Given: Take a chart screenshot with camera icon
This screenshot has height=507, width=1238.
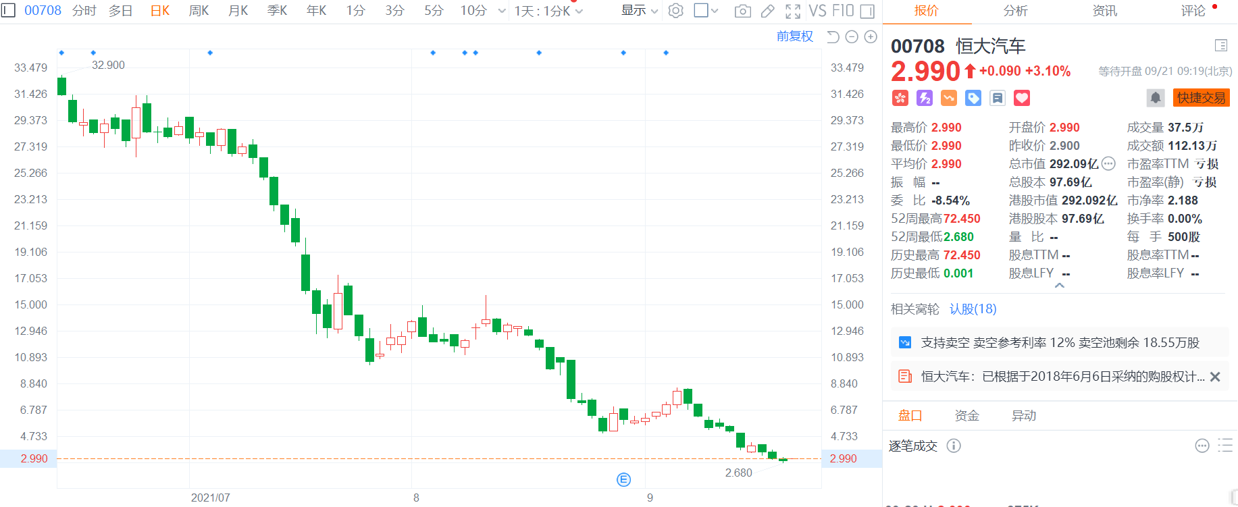Looking at the screenshot, I should pyautogui.click(x=742, y=11).
